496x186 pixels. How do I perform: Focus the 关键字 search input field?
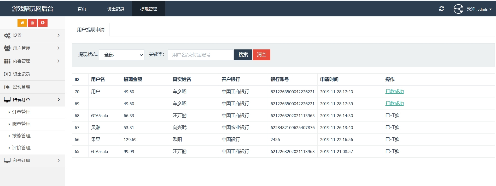coord(200,55)
